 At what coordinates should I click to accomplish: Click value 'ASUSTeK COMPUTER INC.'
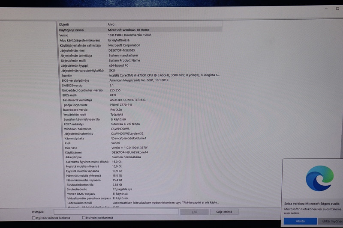pyautogui.click(x=128, y=100)
